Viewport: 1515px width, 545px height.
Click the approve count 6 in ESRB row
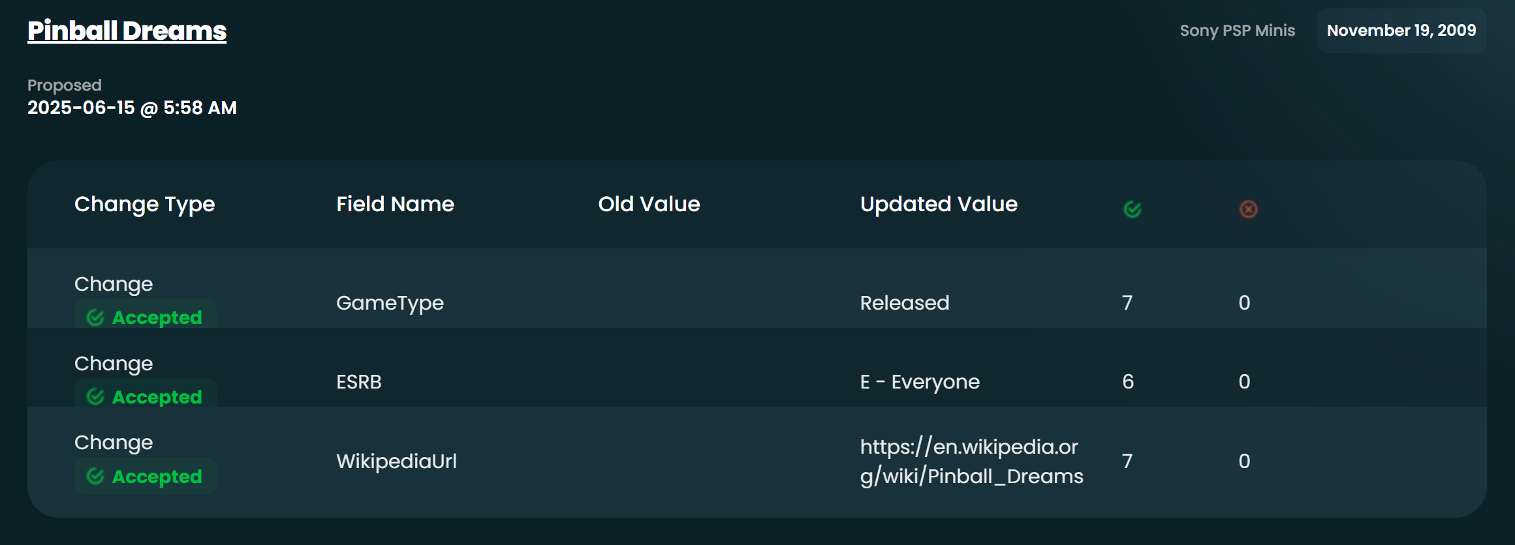[x=1128, y=382]
